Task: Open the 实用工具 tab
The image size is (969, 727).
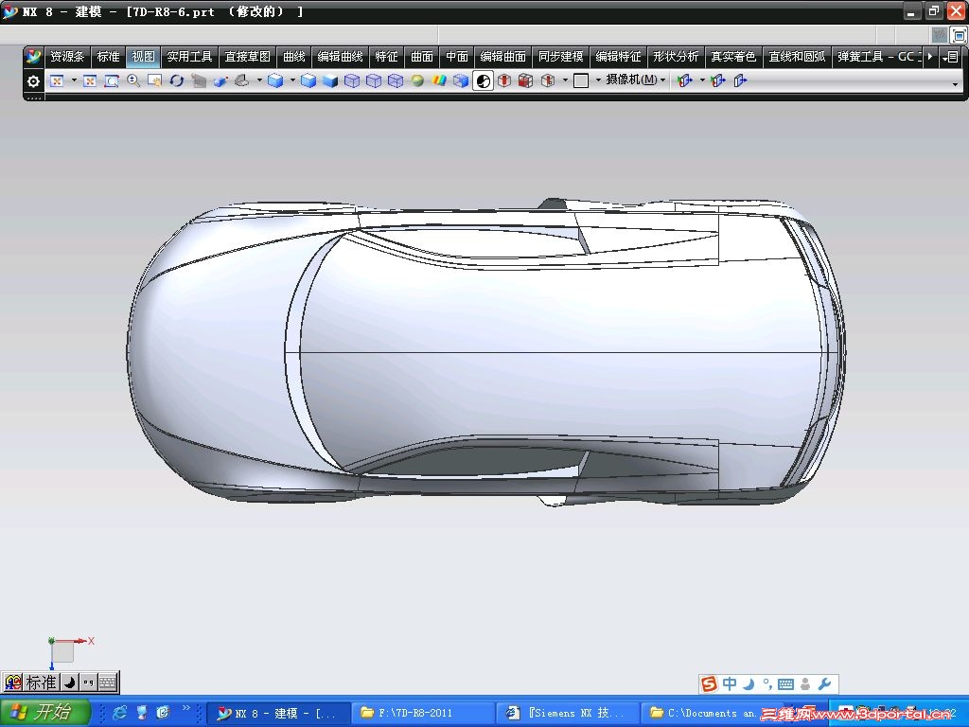Action: tap(189, 57)
